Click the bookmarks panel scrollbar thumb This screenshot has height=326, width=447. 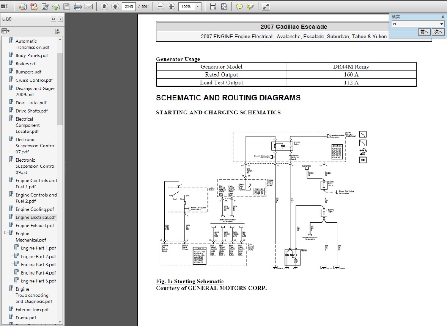pyautogui.click(x=60, y=89)
